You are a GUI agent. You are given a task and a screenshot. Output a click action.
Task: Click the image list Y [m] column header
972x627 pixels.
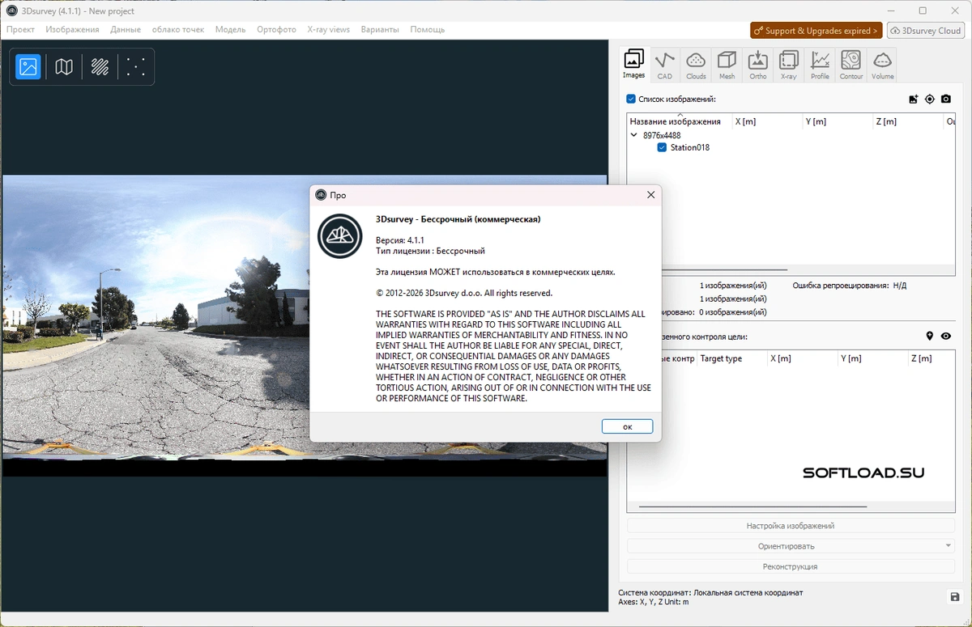click(x=837, y=122)
